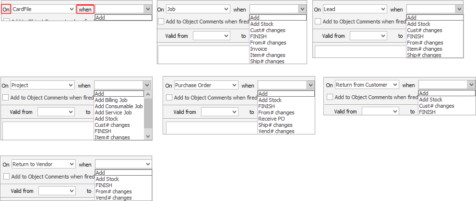
Task: Choose 'Item# changes' in the Lead list
Action: tap(435, 49)
